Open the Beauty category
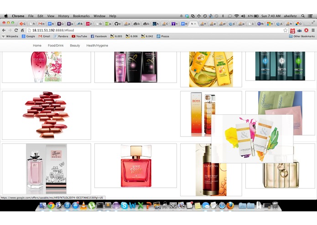This screenshot has height=225, width=317. point(75,46)
